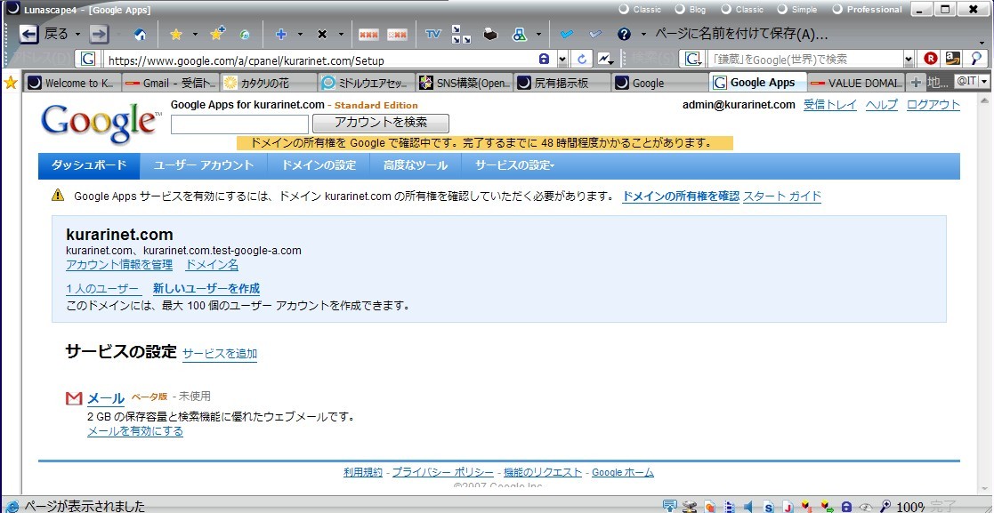Image resolution: width=994 pixels, height=513 pixels.
Task: Add to favorites with the star-plus icon
Action: [217, 34]
